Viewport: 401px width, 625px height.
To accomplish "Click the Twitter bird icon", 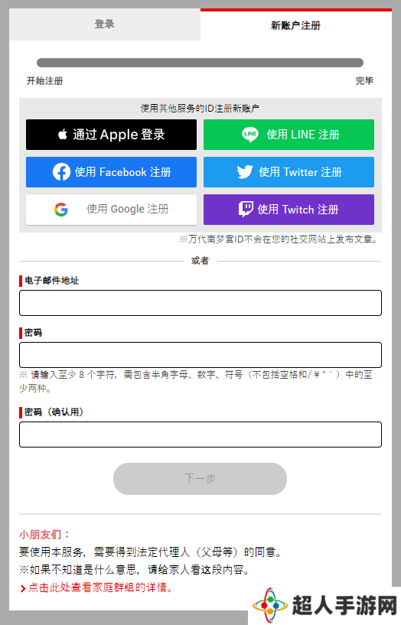I will pyautogui.click(x=245, y=172).
